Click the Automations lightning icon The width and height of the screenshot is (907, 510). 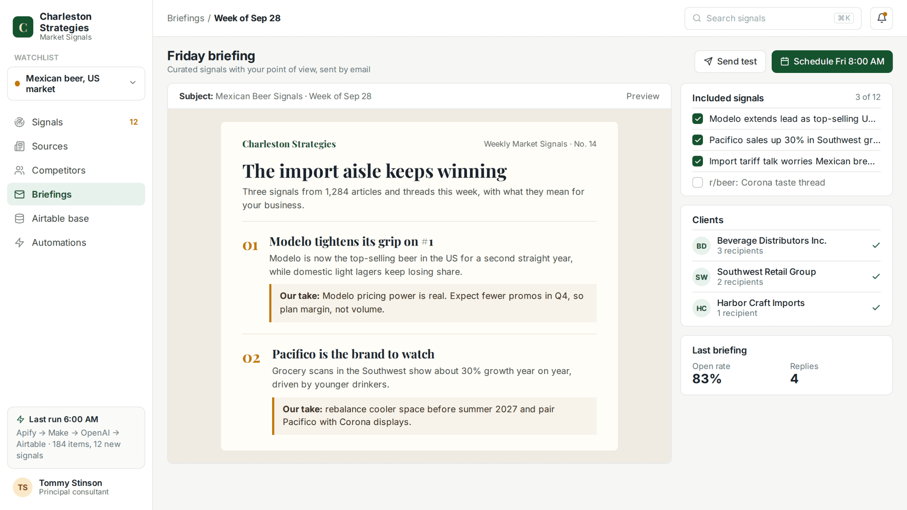point(19,243)
